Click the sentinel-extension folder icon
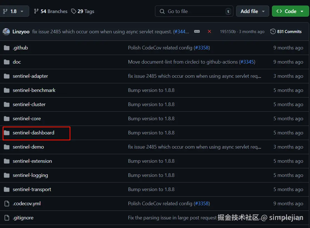Image resolution: width=310 pixels, height=228 pixels. (x=7, y=161)
